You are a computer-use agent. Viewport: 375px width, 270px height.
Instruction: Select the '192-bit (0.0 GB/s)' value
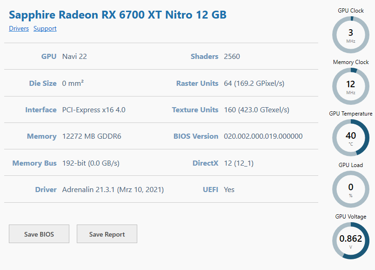tap(91, 163)
